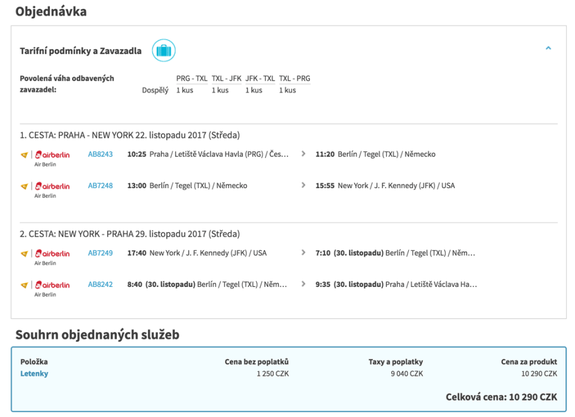
Task: Click the orange plane icon on AB7249 row
Action: 24,254
